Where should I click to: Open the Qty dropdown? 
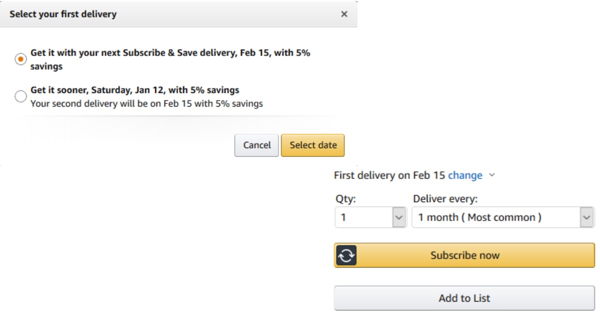[x=365, y=217]
